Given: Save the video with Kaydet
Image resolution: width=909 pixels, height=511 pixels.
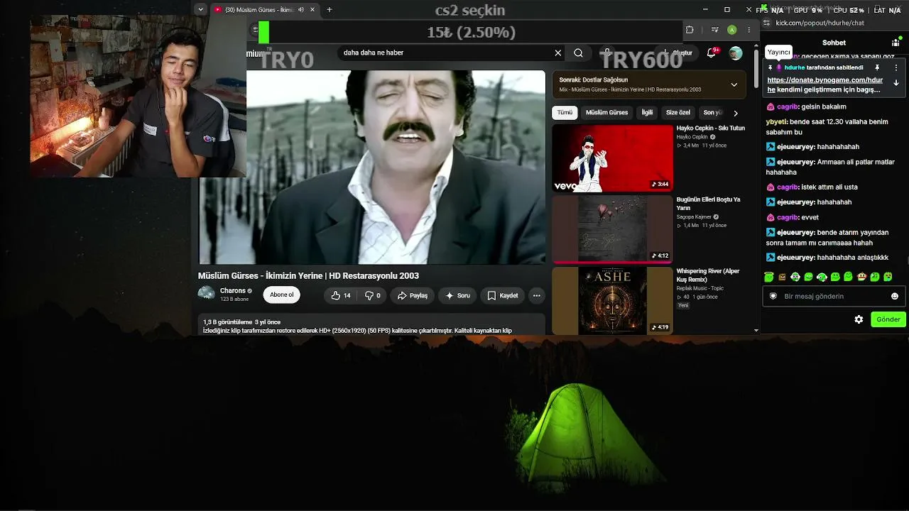Looking at the screenshot, I should coord(502,295).
